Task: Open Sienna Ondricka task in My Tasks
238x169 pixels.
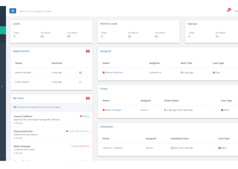Action: 51,134
